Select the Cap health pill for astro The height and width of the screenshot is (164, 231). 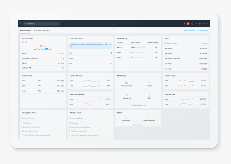pos(39,49)
